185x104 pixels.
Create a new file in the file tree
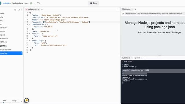(15, 10)
